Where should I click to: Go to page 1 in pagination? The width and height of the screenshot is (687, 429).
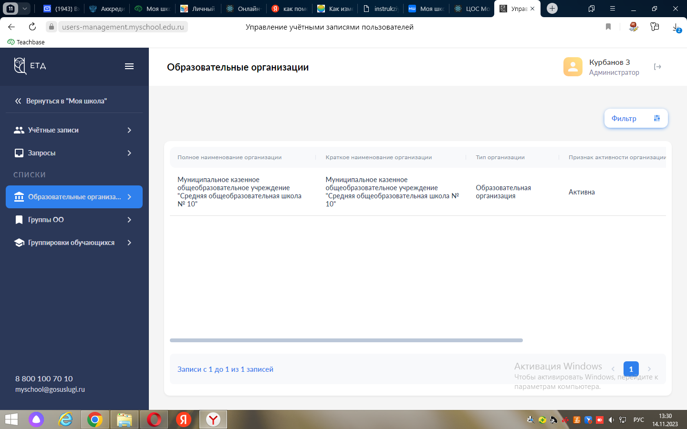(x=631, y=369)
